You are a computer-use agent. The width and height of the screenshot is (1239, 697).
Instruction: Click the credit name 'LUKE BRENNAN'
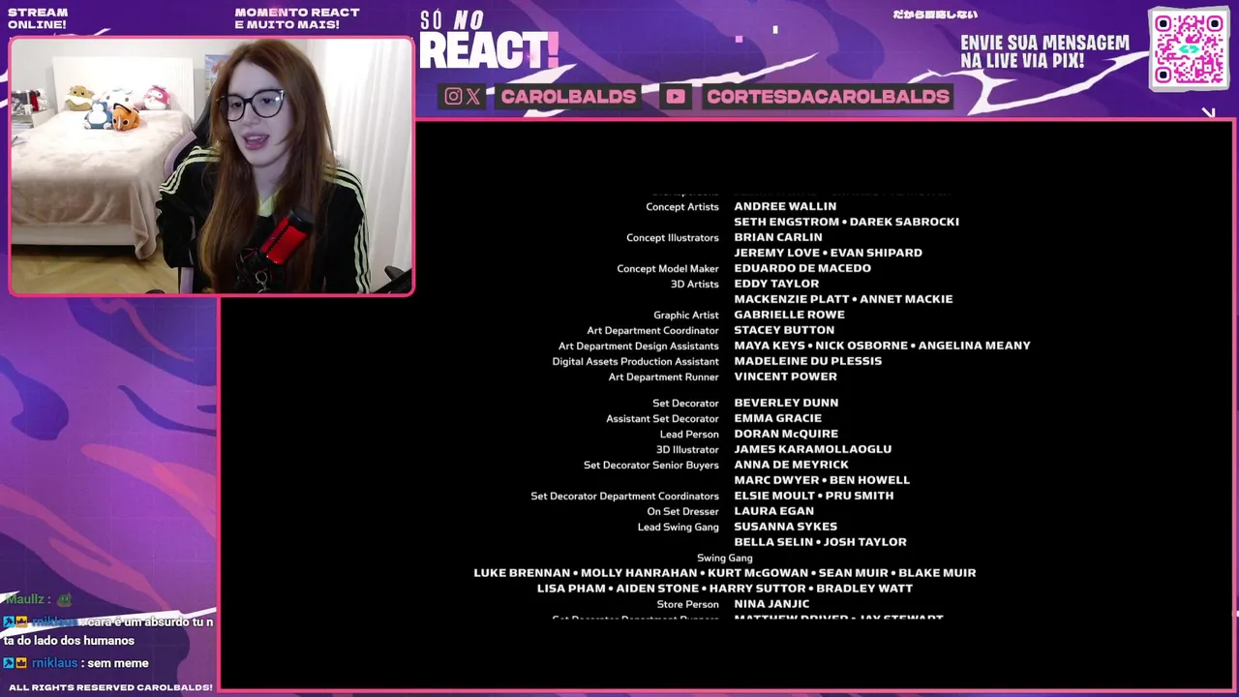tap(522, 573)
